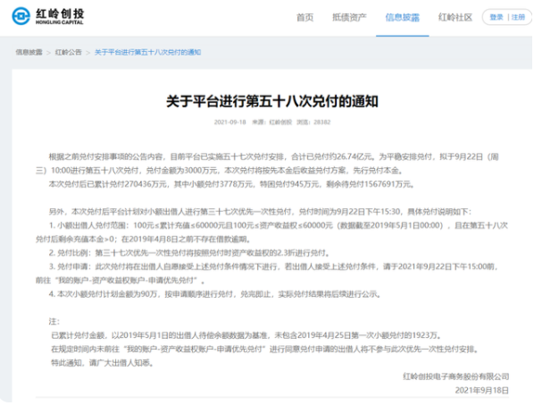Screen dimensions: 534x414
Task: Go to 红岭公告 breadcrumb
Action: 69,52
